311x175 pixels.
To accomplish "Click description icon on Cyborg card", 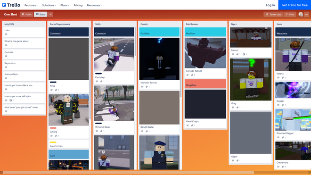I will pos(51,136).
